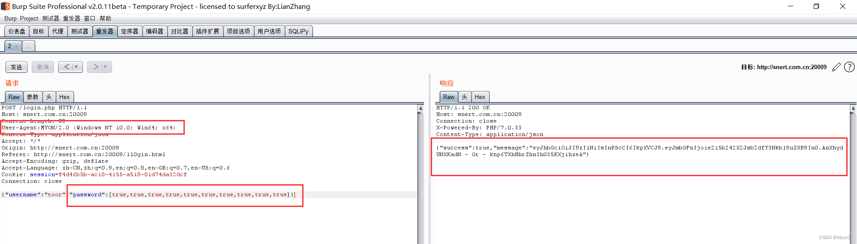Select the response 头 headers tab

tap(465, 97)
